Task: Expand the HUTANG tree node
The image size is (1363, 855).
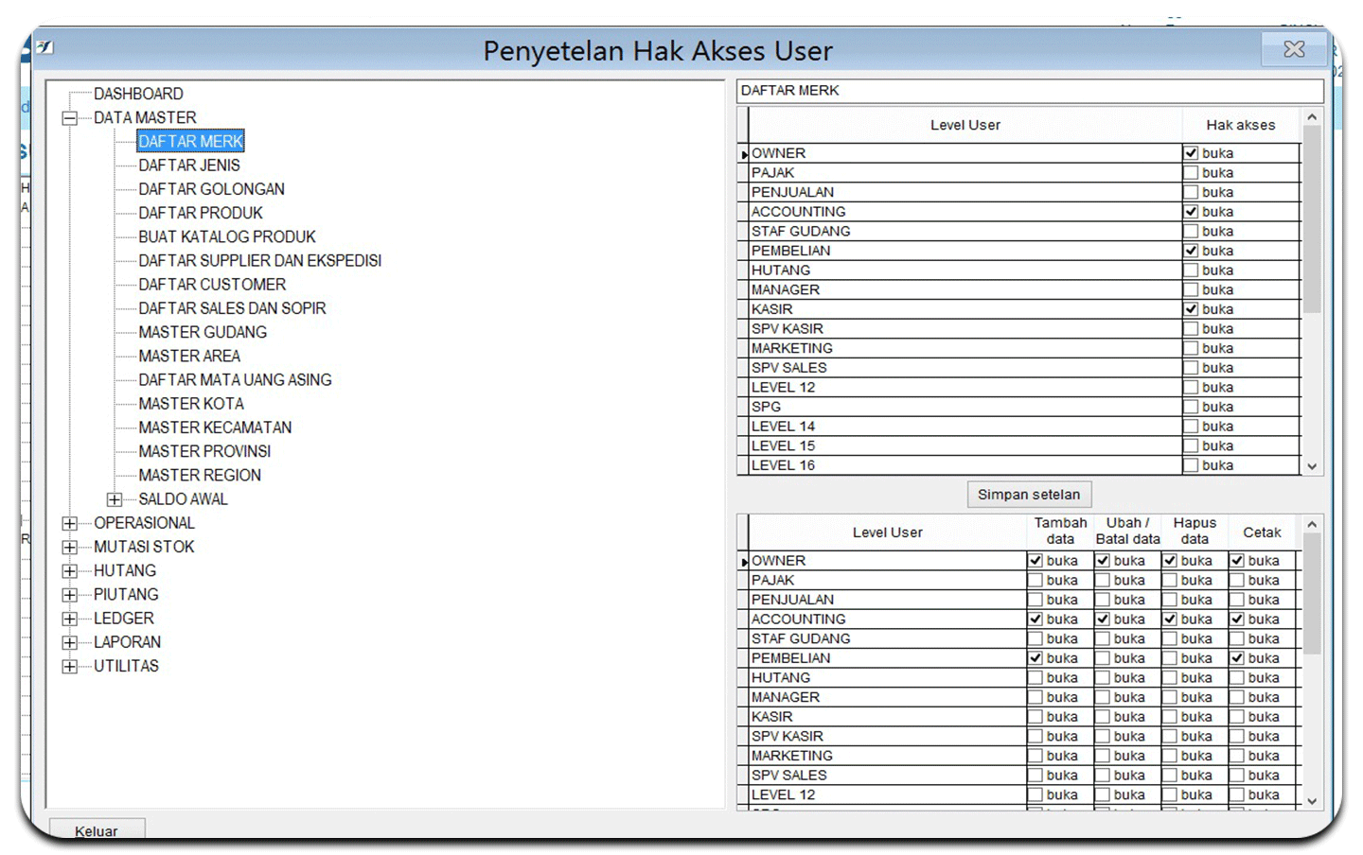Action: click(69, 571)
